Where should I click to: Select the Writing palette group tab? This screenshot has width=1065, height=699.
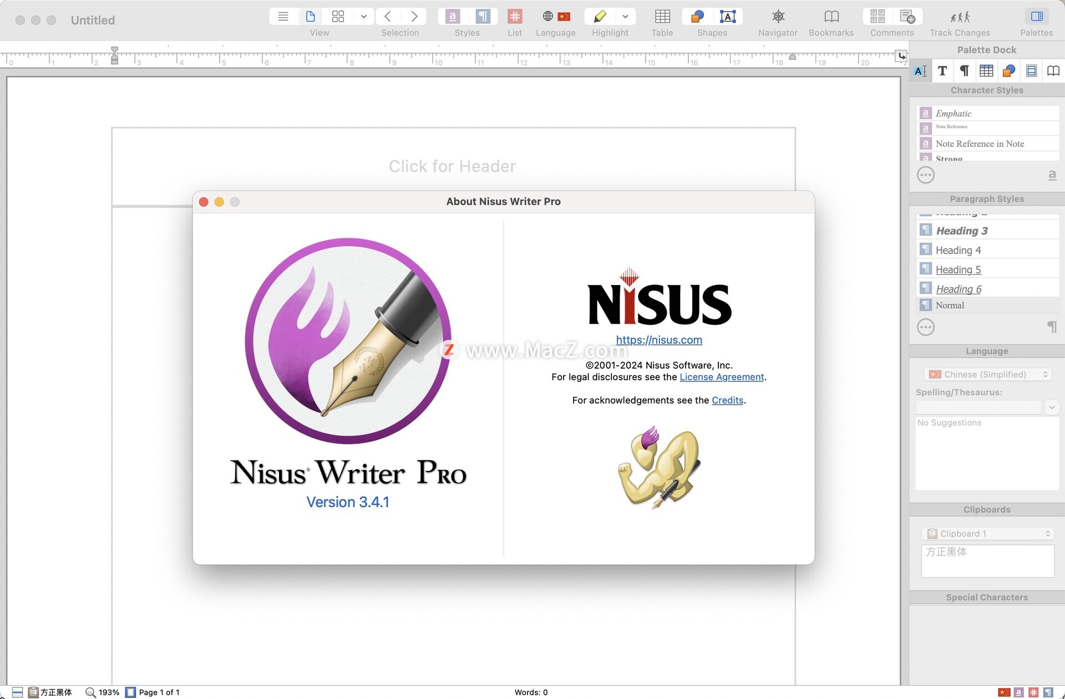tap(920, 70)
